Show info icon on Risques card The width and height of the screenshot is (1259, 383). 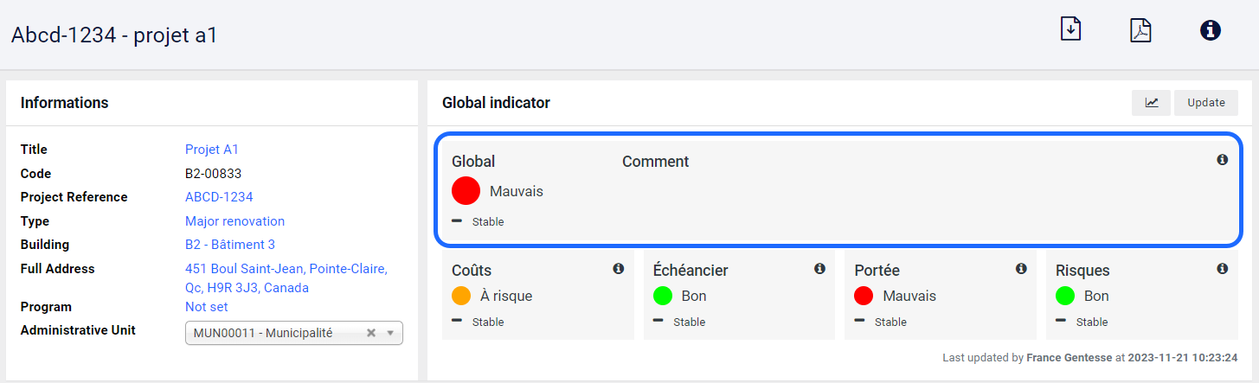(x=1222, y=269)
